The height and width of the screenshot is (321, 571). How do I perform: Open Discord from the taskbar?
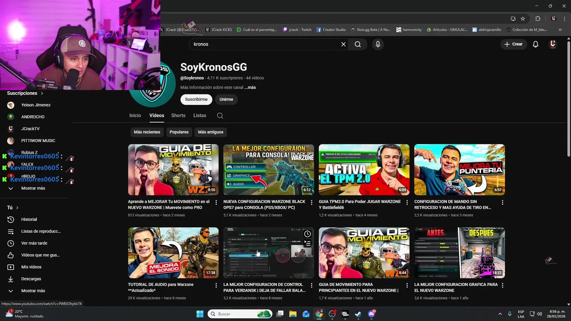click(x=372, y=314)
